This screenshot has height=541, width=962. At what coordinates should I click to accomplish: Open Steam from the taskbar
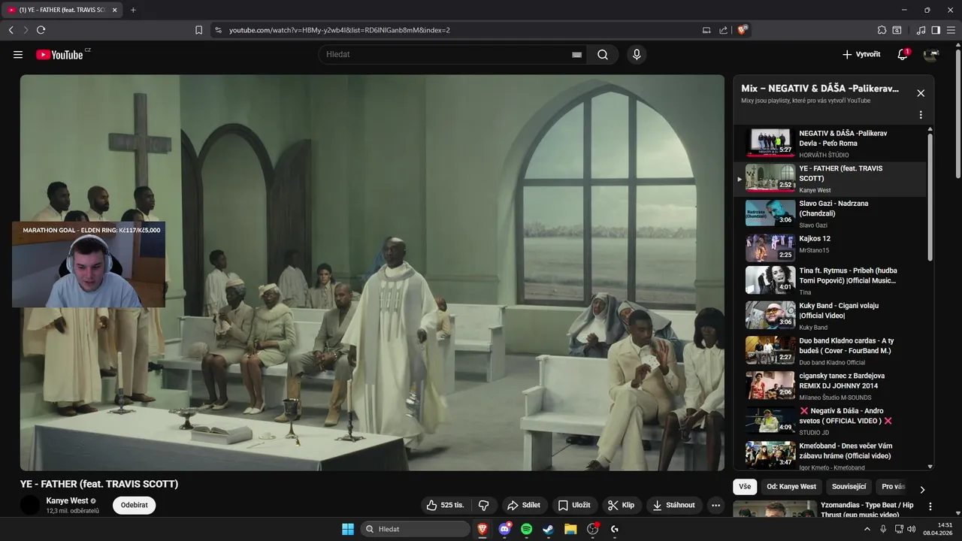point(549,529)
